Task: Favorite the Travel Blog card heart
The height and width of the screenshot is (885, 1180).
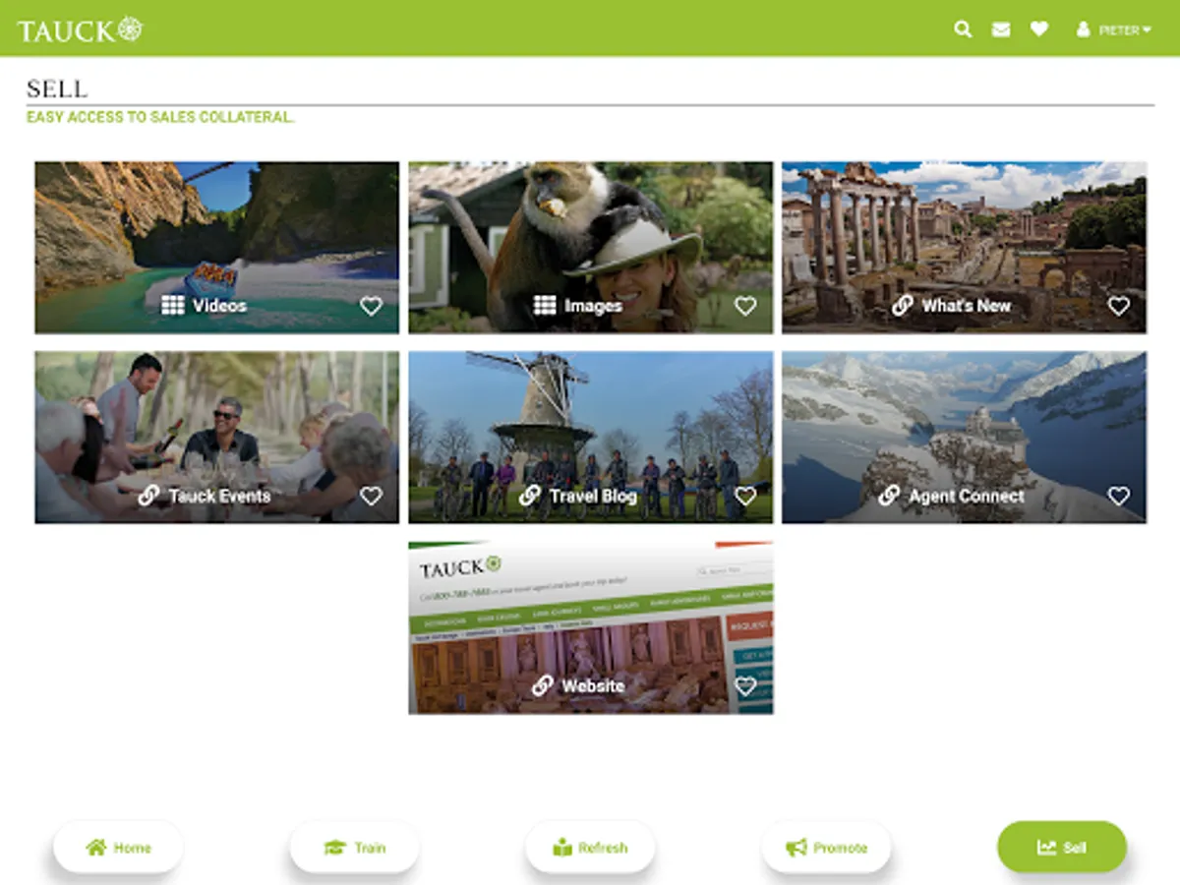Action: pos(745,496)
